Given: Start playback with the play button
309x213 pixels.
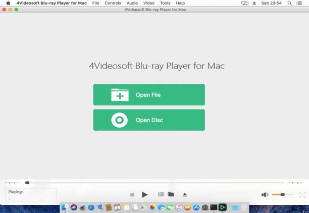Looking at the screenshot, I should point(144,194).
